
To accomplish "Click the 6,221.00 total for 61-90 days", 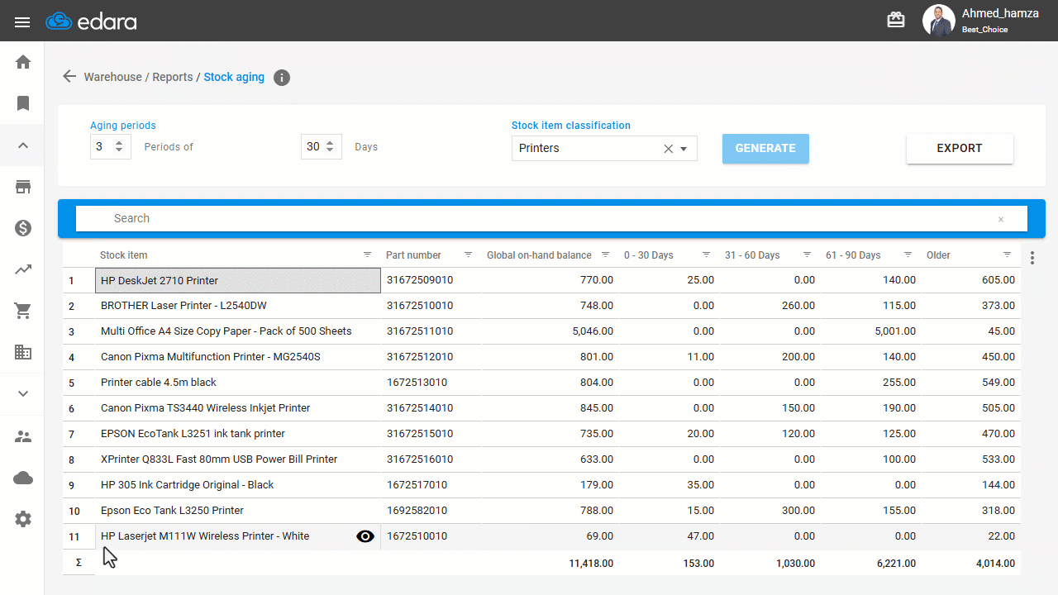I will pos(871,563).
